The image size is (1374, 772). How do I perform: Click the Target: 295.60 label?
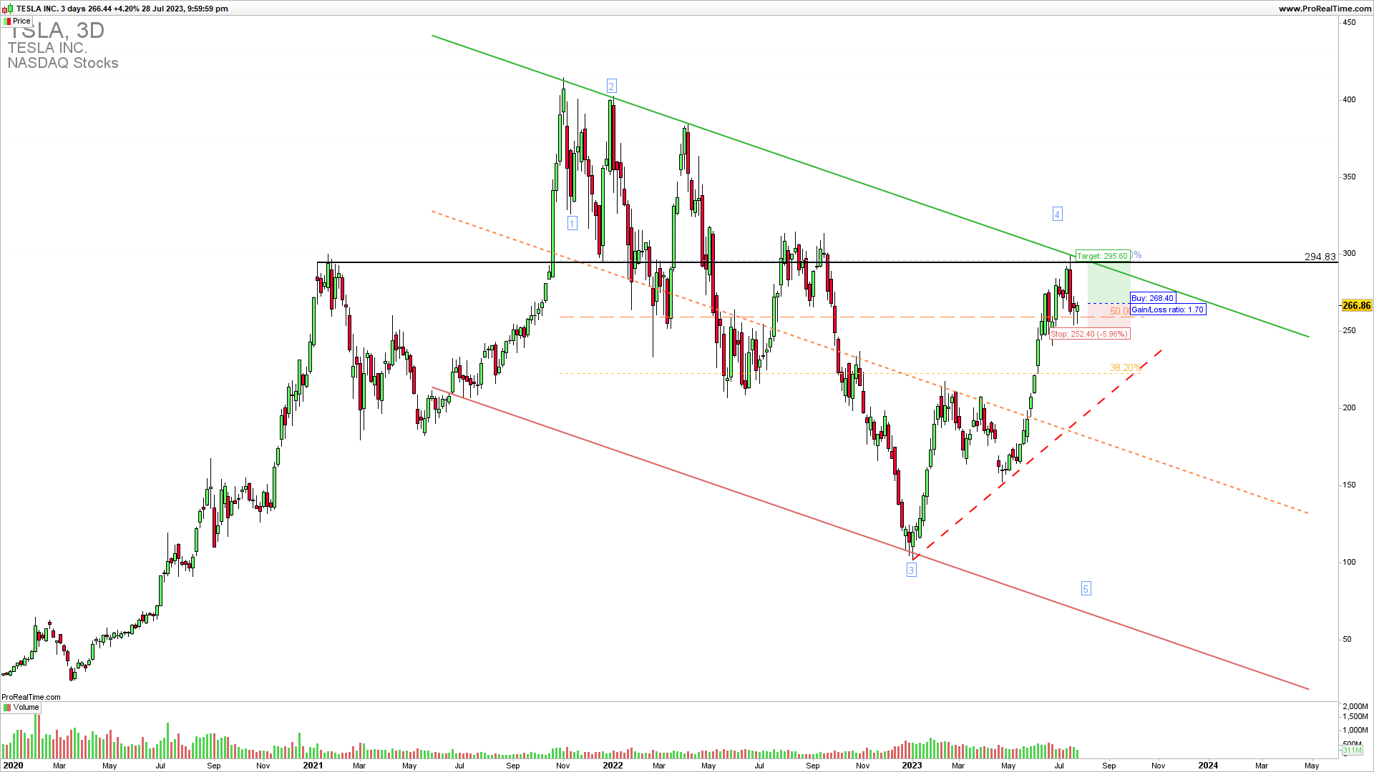pyautogui.click(x=1102, y=255)
